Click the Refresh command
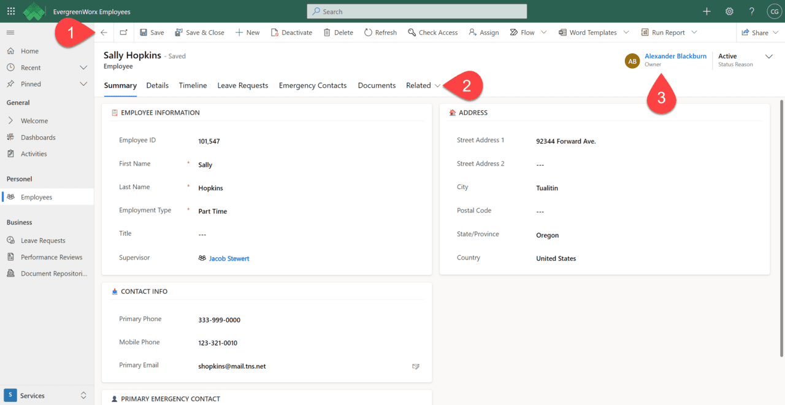Image resolution: width=785 pixels, height=405 pixels. [380, 33]
